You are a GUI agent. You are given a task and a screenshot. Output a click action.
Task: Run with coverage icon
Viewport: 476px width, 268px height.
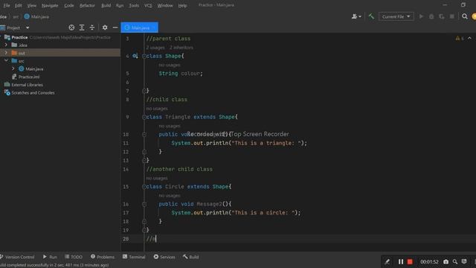pyautogui.click(x=442, y=16)
